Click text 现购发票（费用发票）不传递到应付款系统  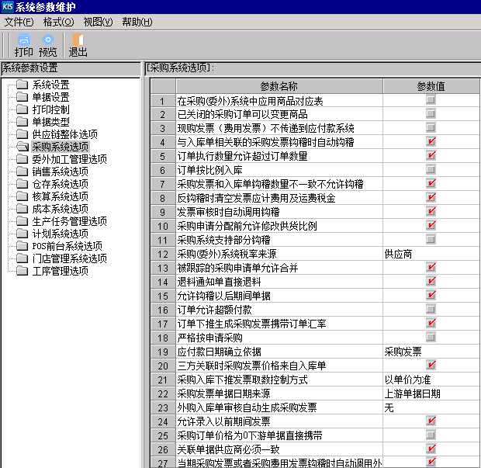click(265, 128)
